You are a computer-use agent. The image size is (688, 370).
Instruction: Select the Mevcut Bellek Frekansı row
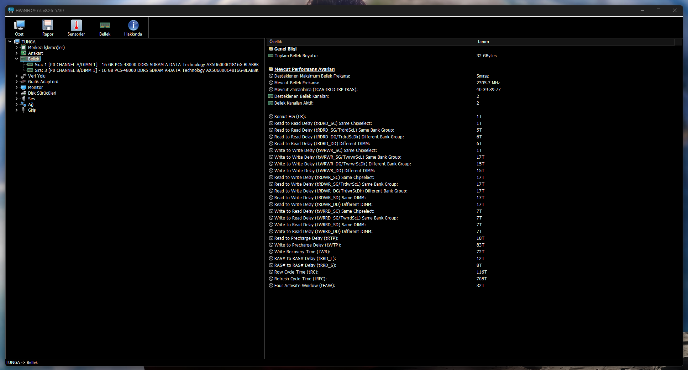click(x=473, y=83)
